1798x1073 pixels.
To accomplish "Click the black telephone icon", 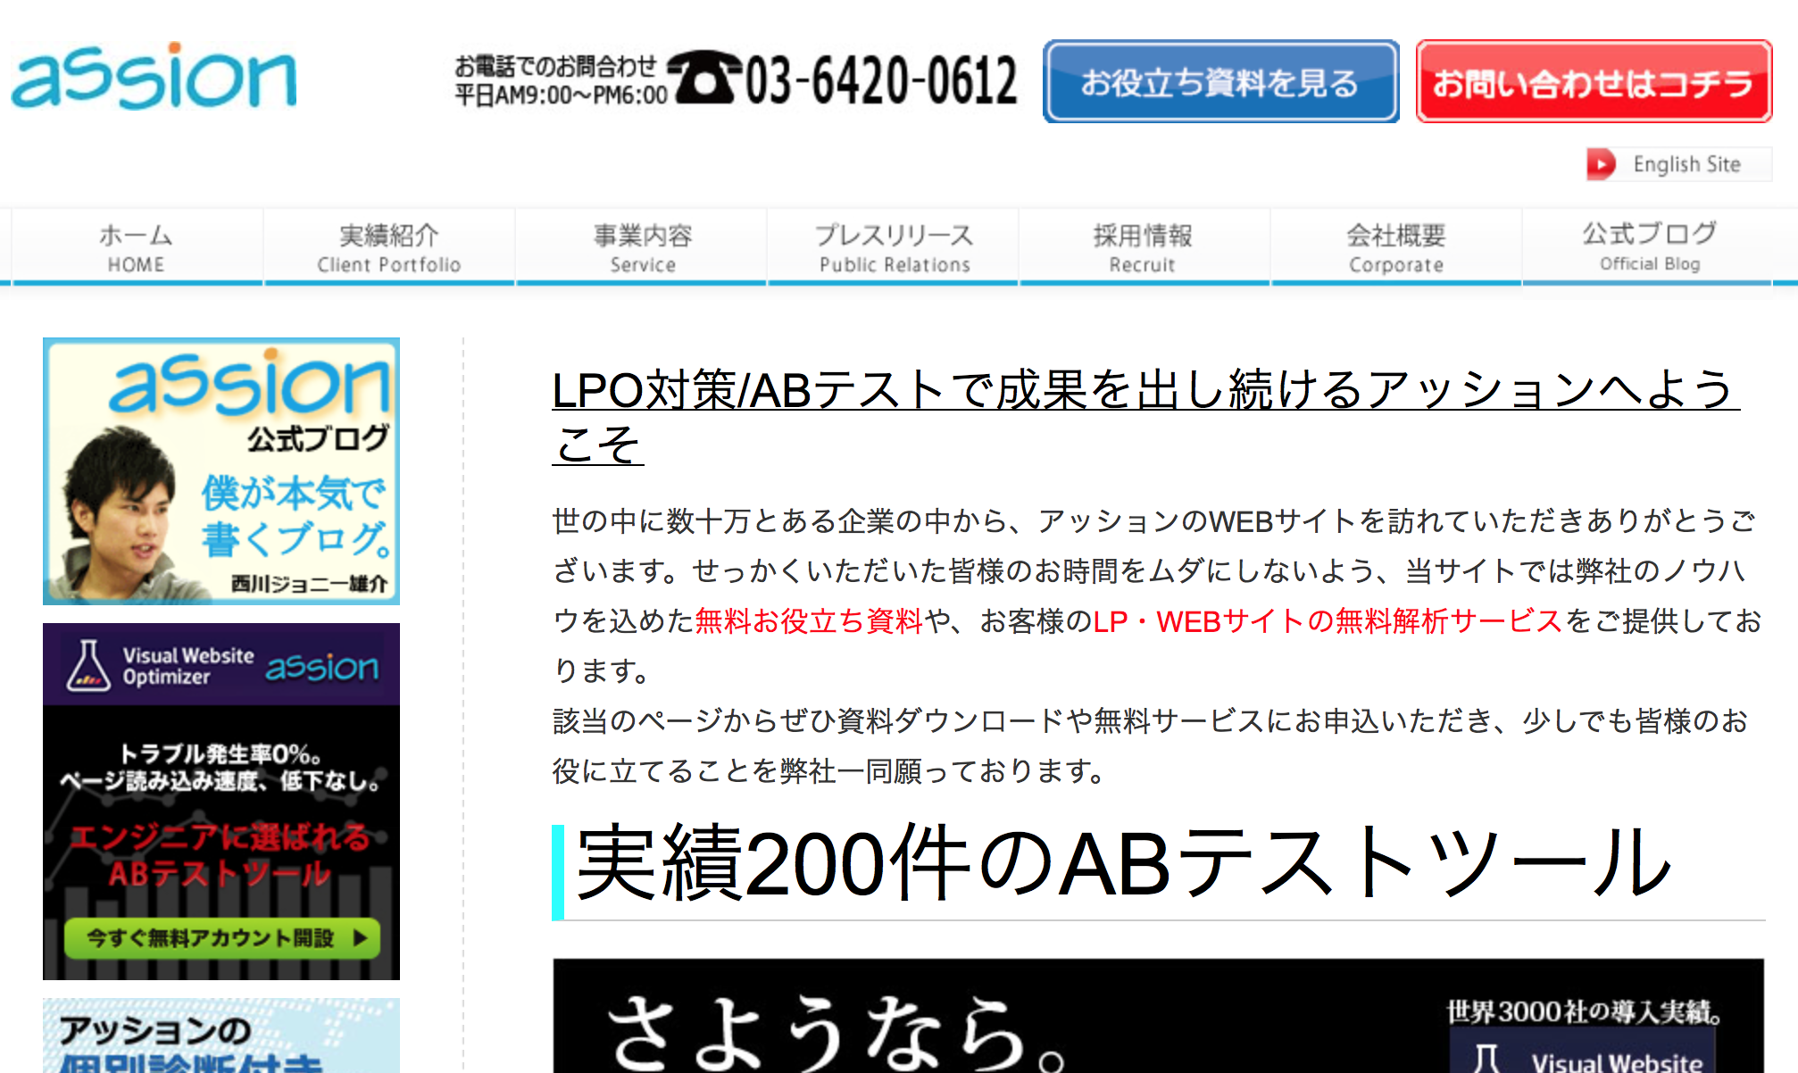I will click(x=705, y=79).
